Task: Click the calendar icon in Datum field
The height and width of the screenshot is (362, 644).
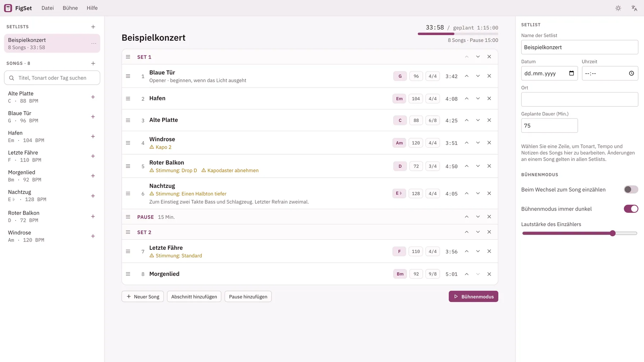Action: 571,73
